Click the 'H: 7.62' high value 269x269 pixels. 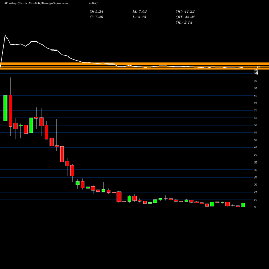(x=140, y=12)
